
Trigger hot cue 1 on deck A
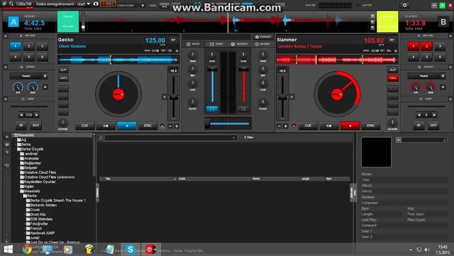pyautogui.click(x=16, y=46)
